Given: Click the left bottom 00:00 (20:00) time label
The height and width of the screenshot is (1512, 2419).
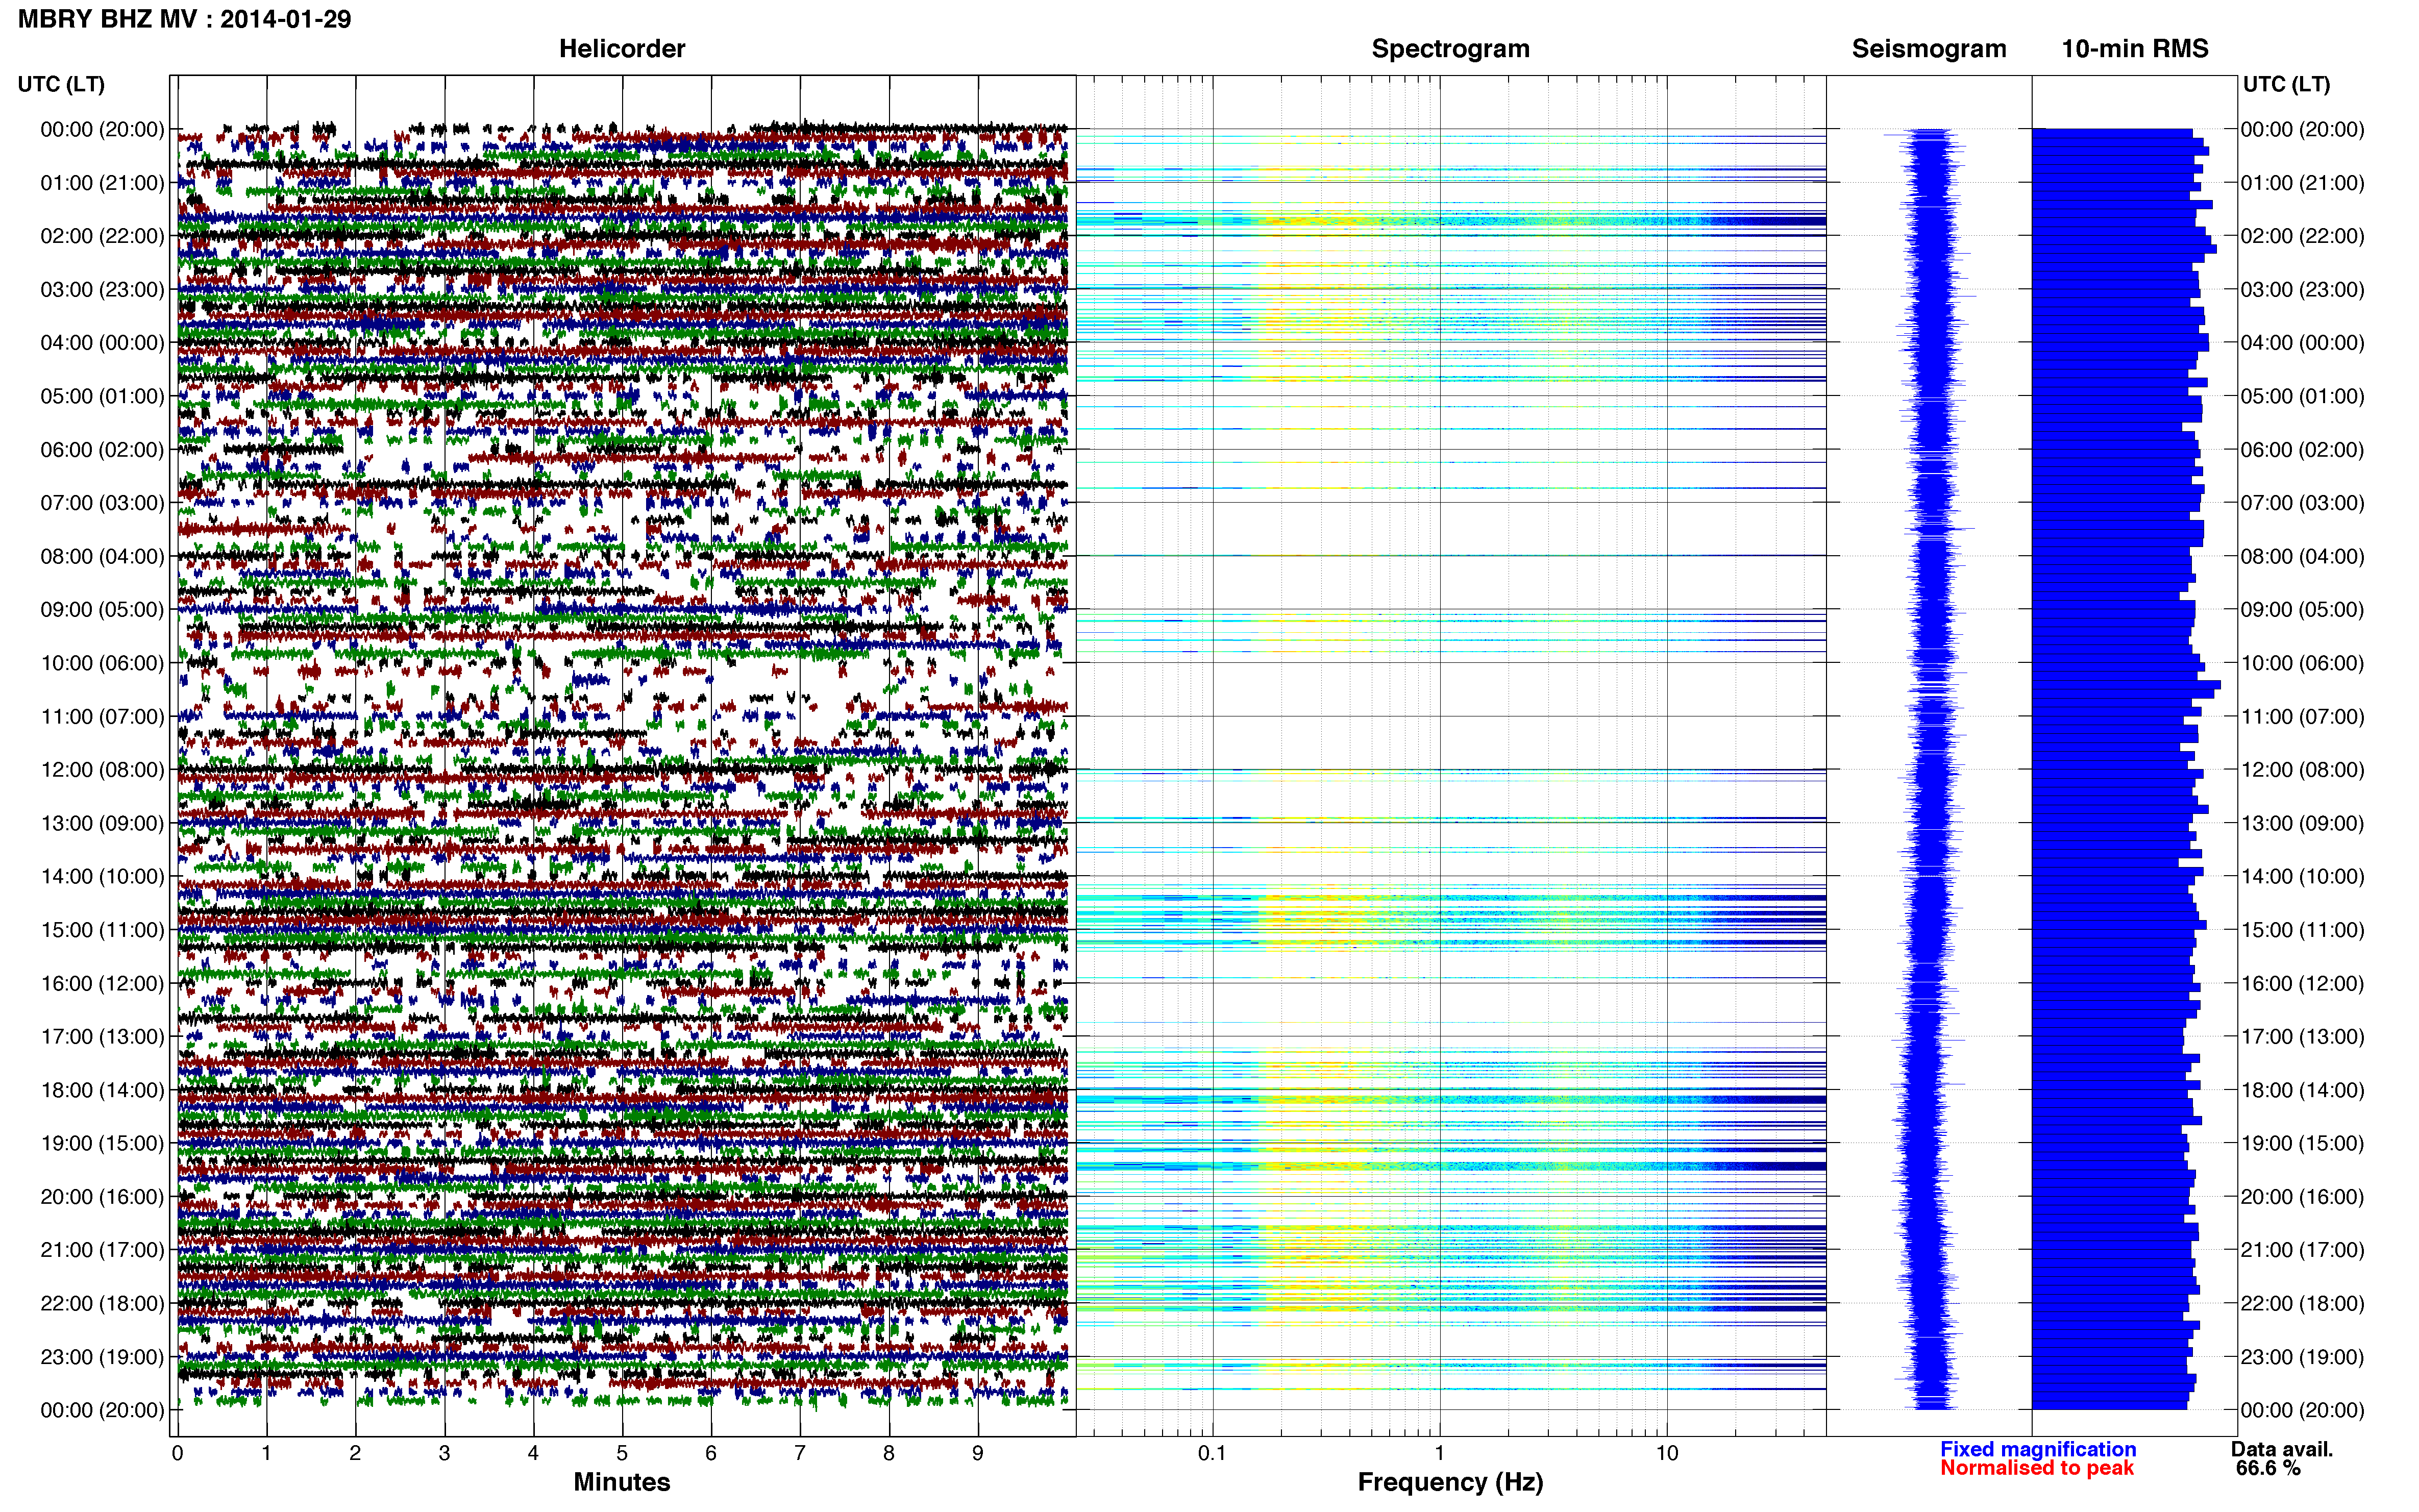Looking at the screenshot, I should point(102,1410).
